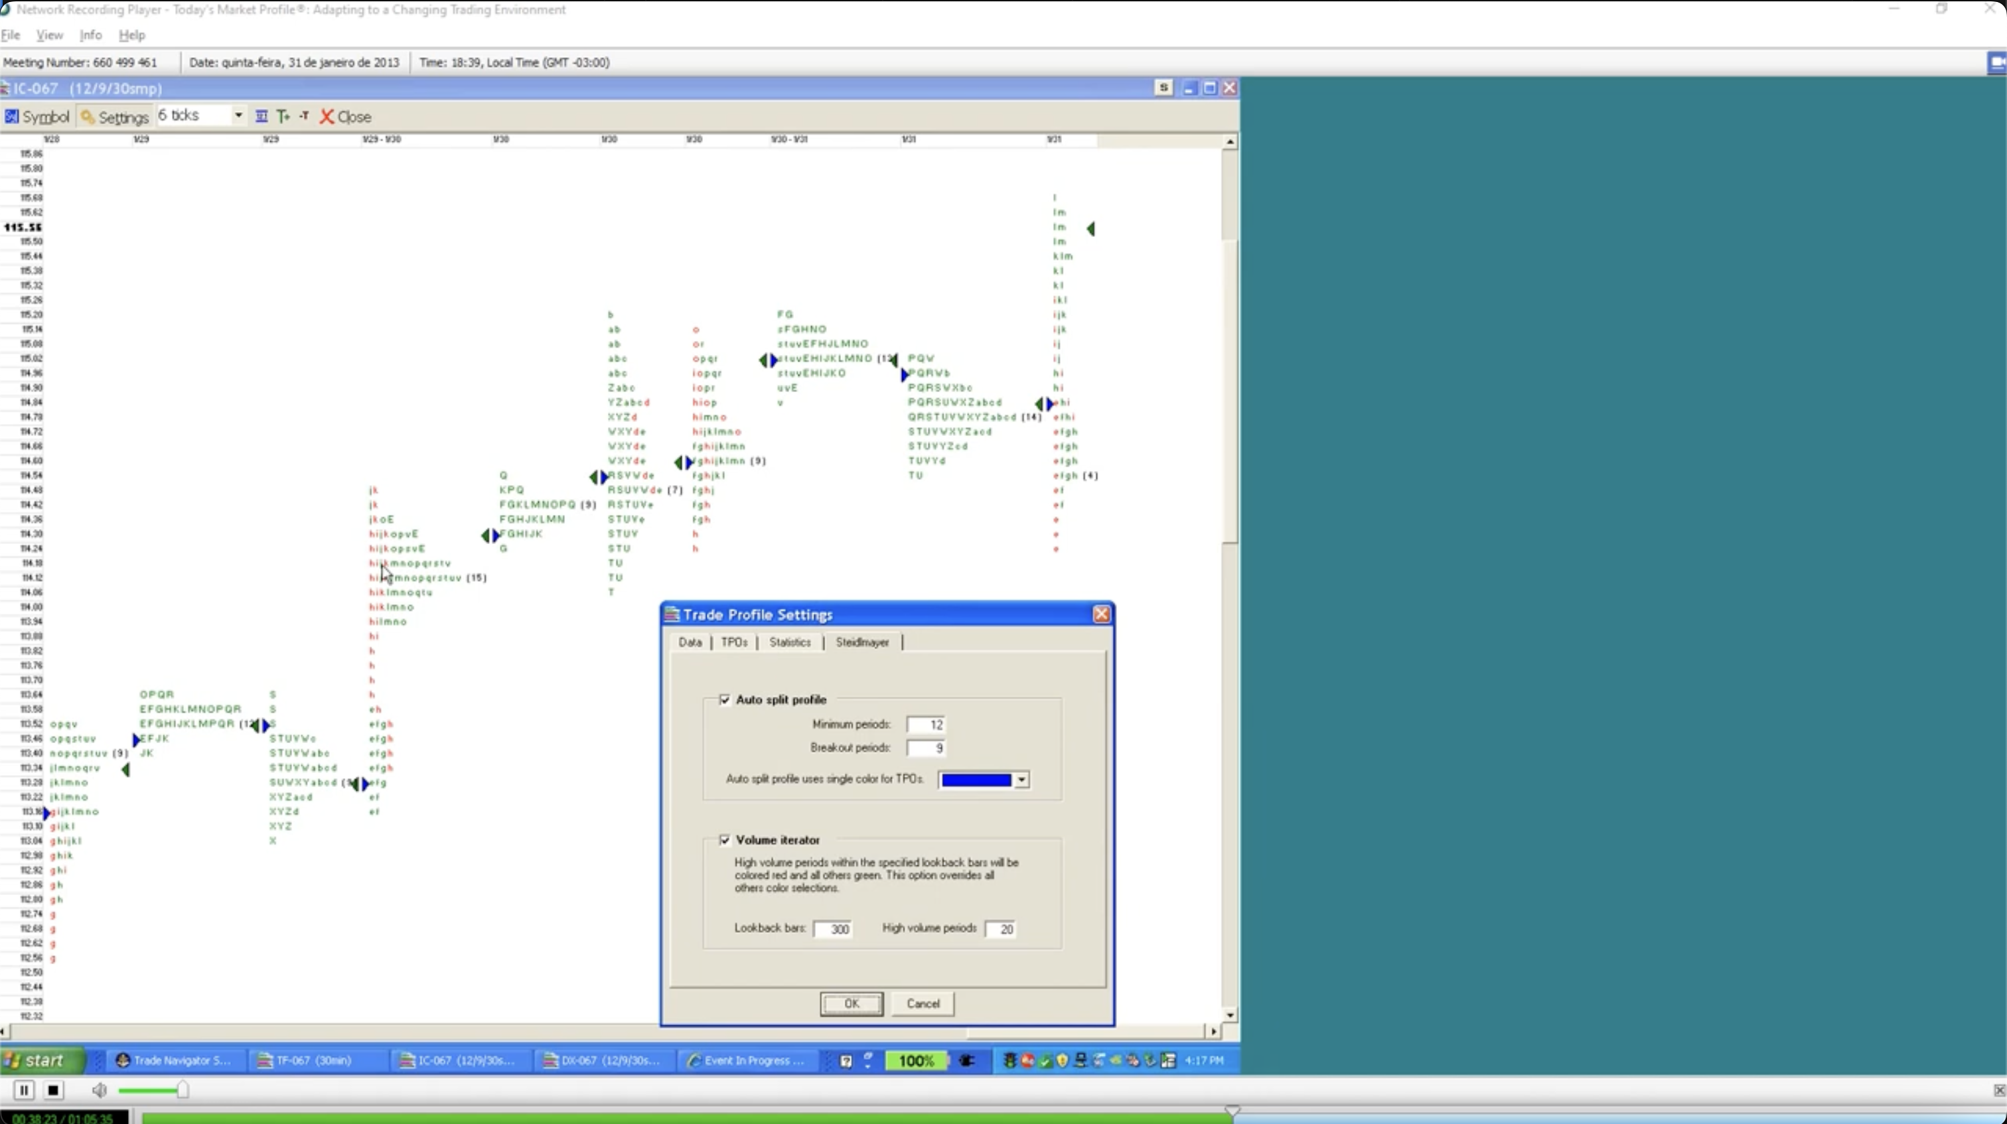Click the Lookback bars input field

click(832, 928)
